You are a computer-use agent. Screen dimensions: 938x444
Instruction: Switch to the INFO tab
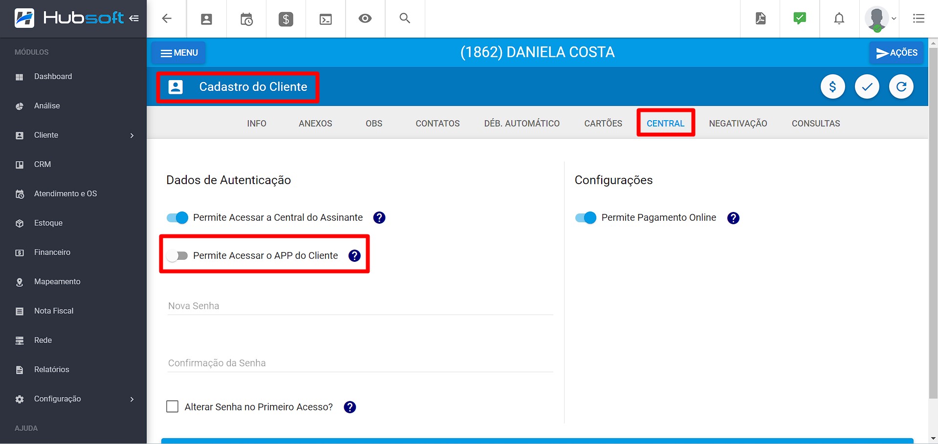tap(257, 124)
